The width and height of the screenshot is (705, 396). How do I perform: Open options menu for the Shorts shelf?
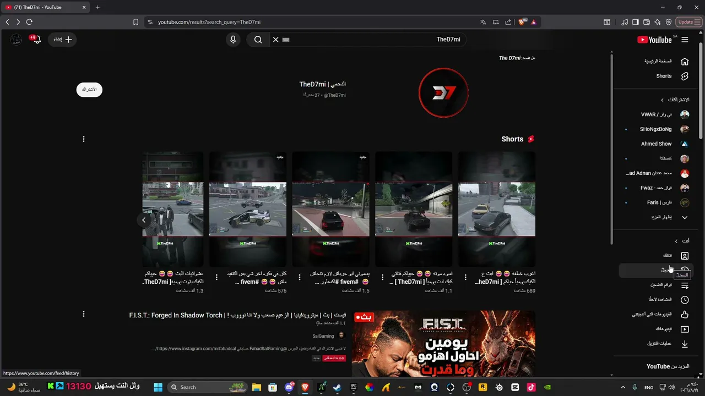[x=84, y=139]
